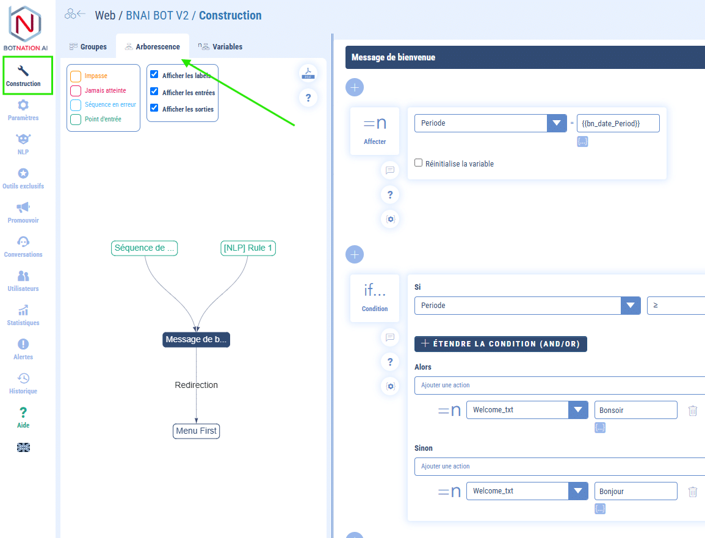Viewport: 705px width, 538px height.
Task: Uncheck Afficher les labels
Action: pyautogui.click(x=154, y=74)
